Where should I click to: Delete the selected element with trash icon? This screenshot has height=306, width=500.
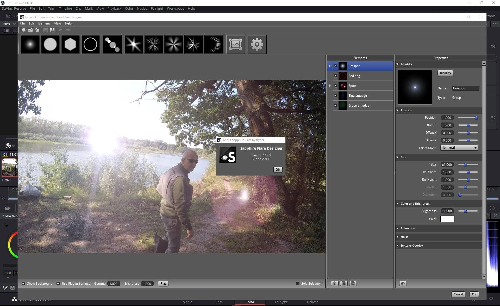[335, 284]
